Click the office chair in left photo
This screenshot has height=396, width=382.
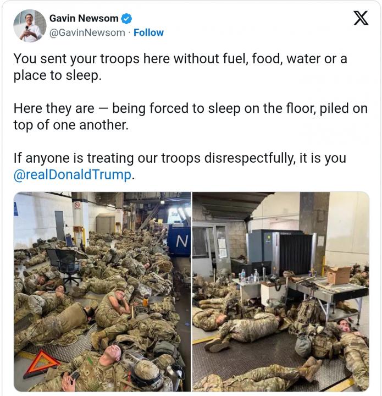(x=65, y=266)
